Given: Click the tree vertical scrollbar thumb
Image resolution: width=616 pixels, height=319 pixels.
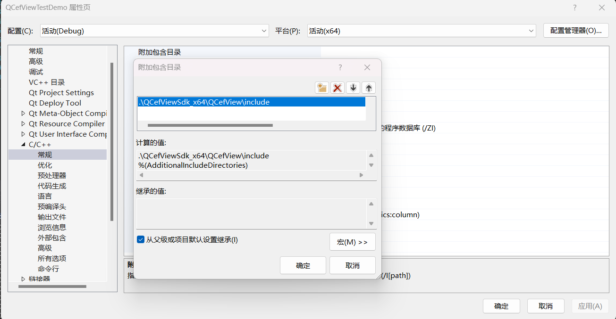Looking at the screenshot, I should pos(112,141).
